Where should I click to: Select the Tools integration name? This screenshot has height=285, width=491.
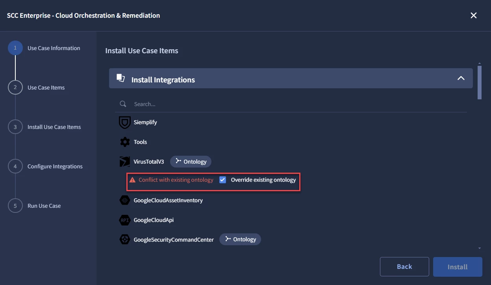(140, 142)
